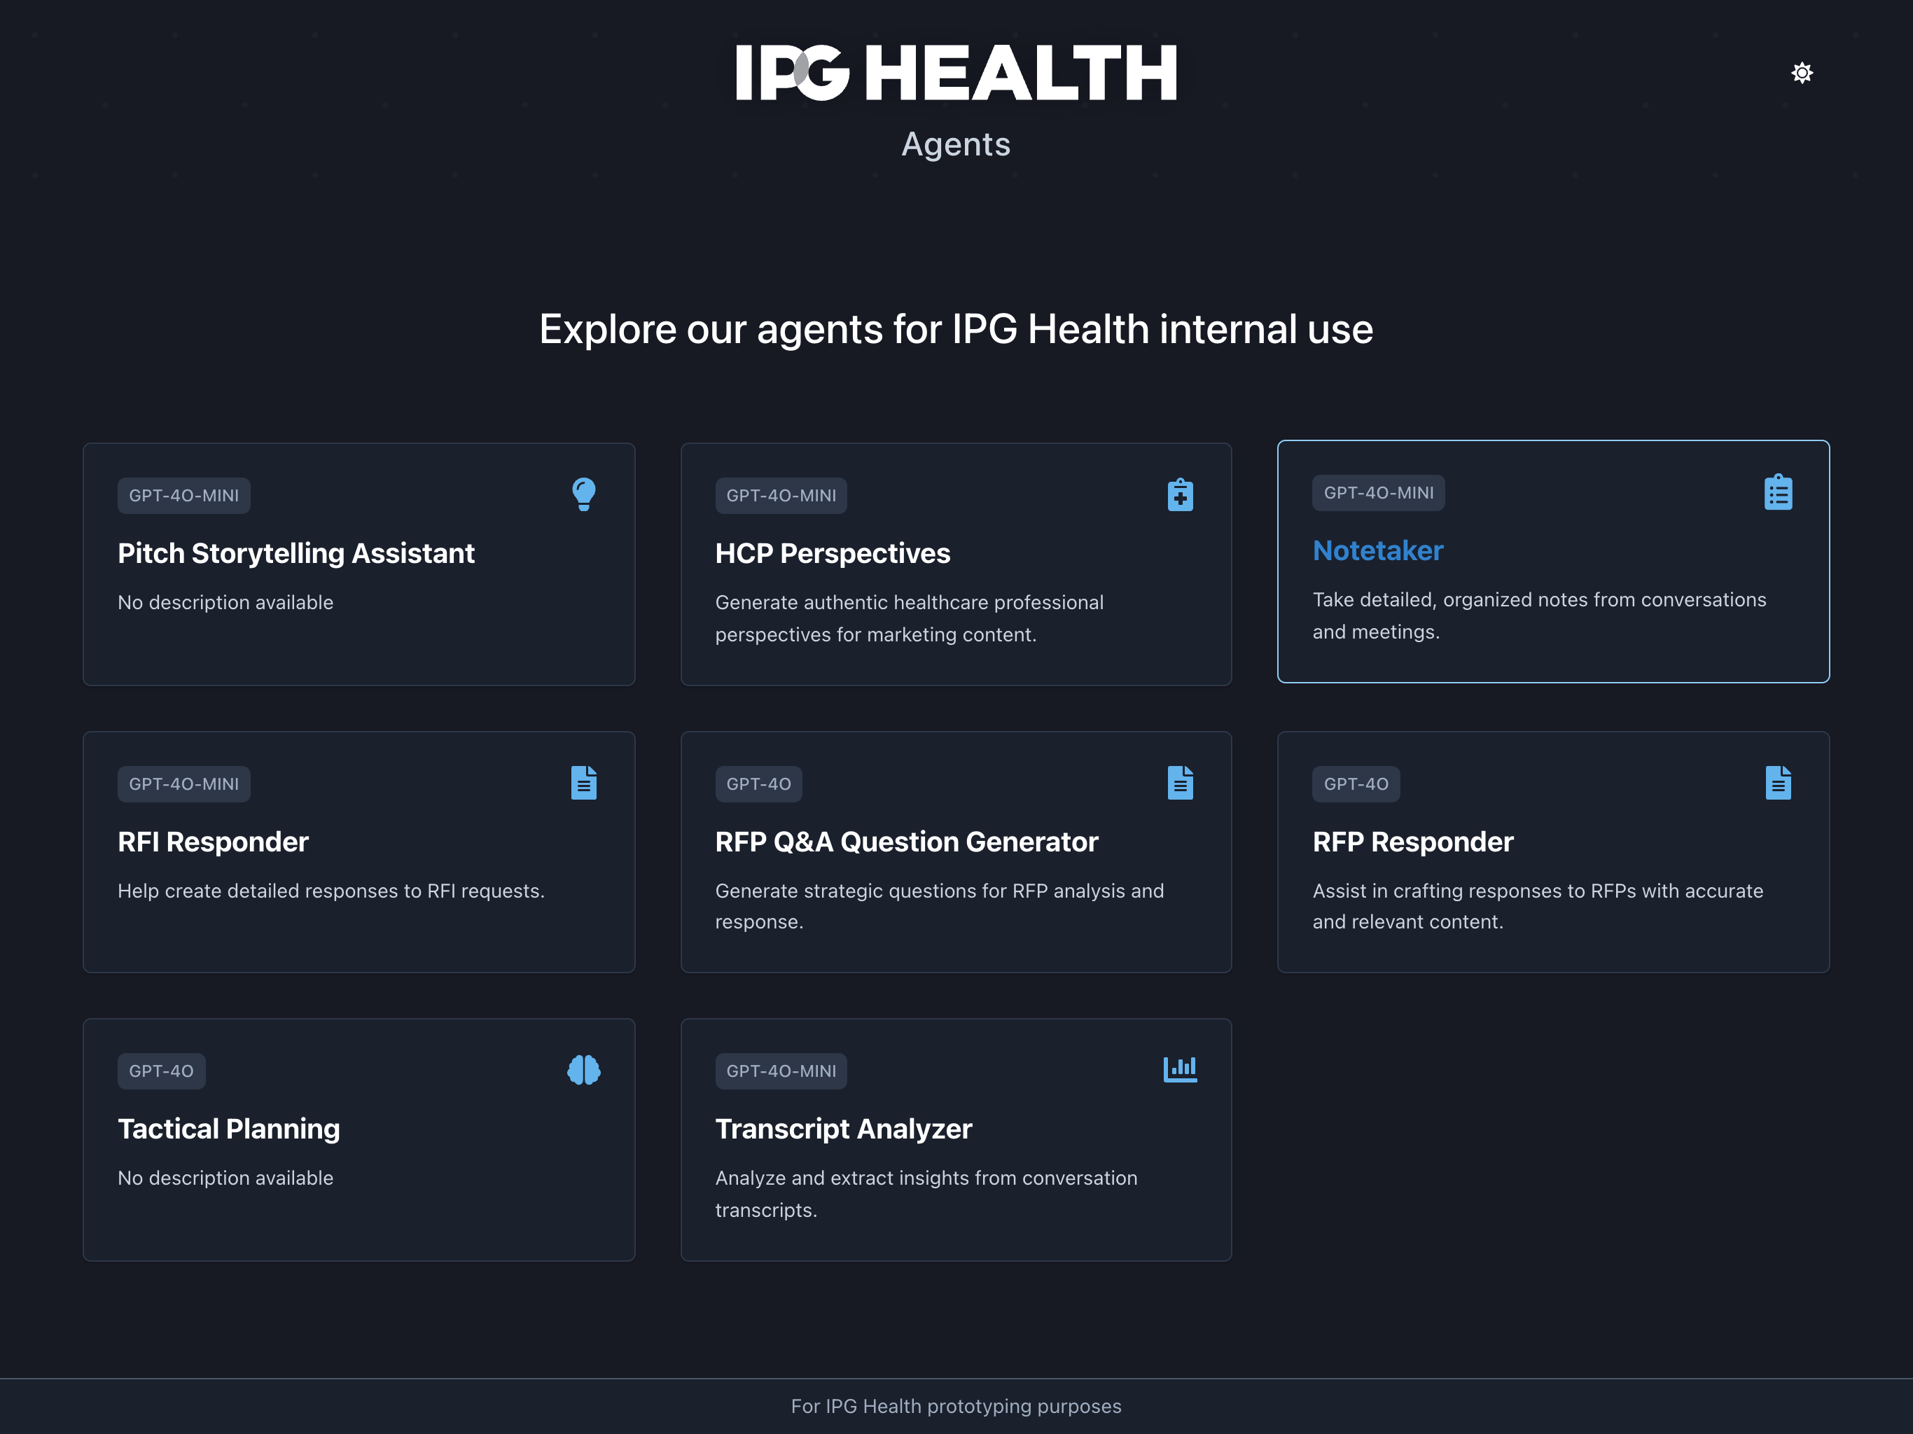Click the GPT-4O-MINI badge on HCP Perspectives
This screenshot has width=1913, height=1434.
coord(781,496)
